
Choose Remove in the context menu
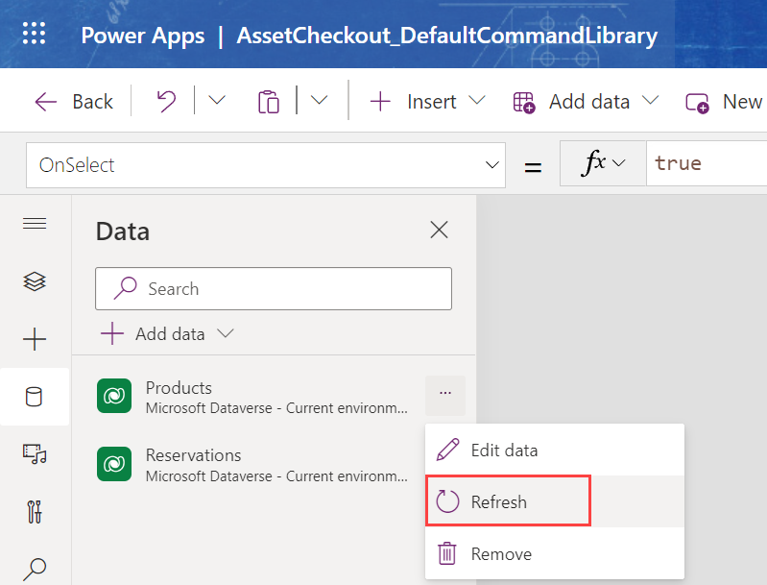coord(500,553)
